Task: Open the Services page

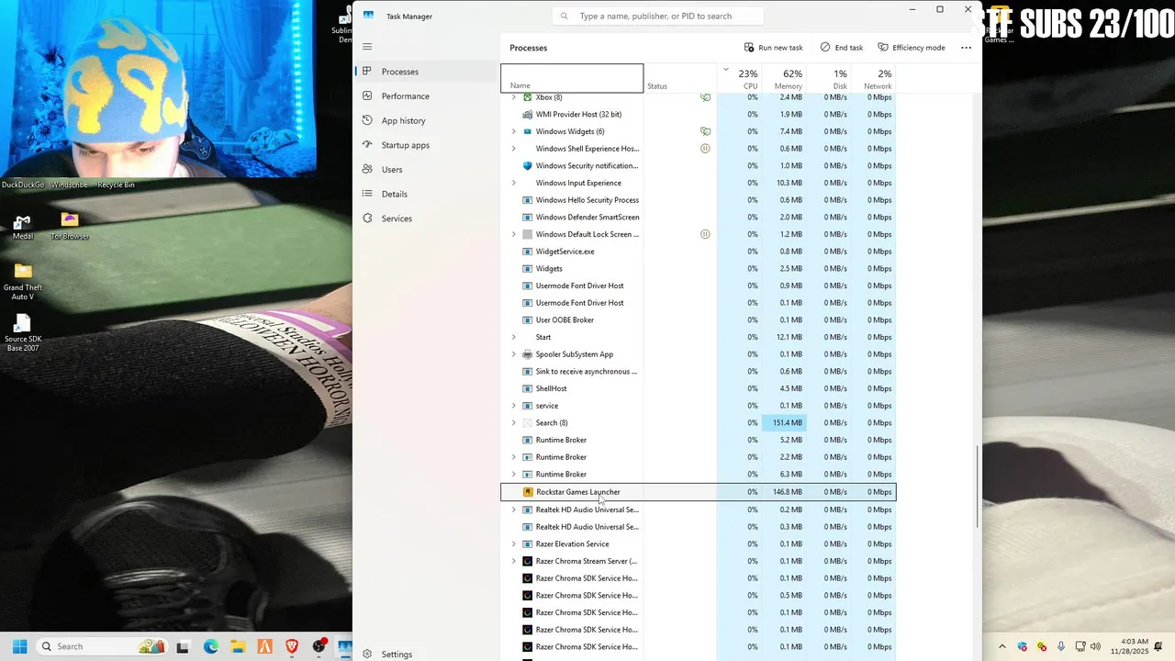Action: (427, 218)
